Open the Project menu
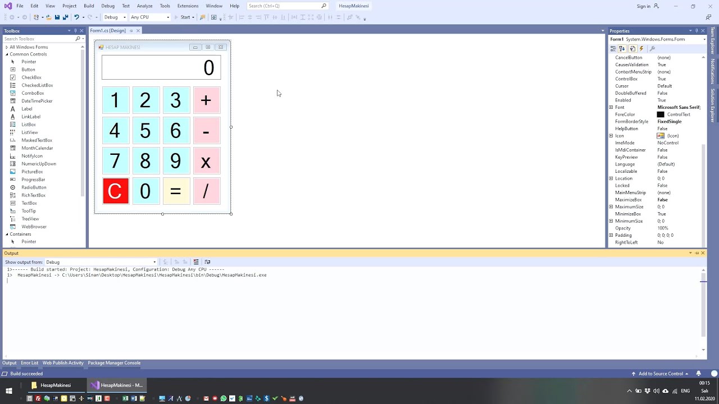This screenshot has width=719, height=404. pos(69,6)
